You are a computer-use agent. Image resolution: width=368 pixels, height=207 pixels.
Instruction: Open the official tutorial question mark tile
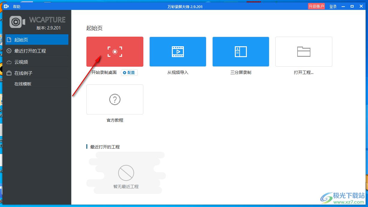[x=115, y=99]
